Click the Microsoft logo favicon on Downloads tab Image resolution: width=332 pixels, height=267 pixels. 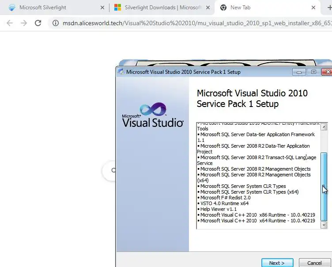pyautogui.click(x=117, y=8)
